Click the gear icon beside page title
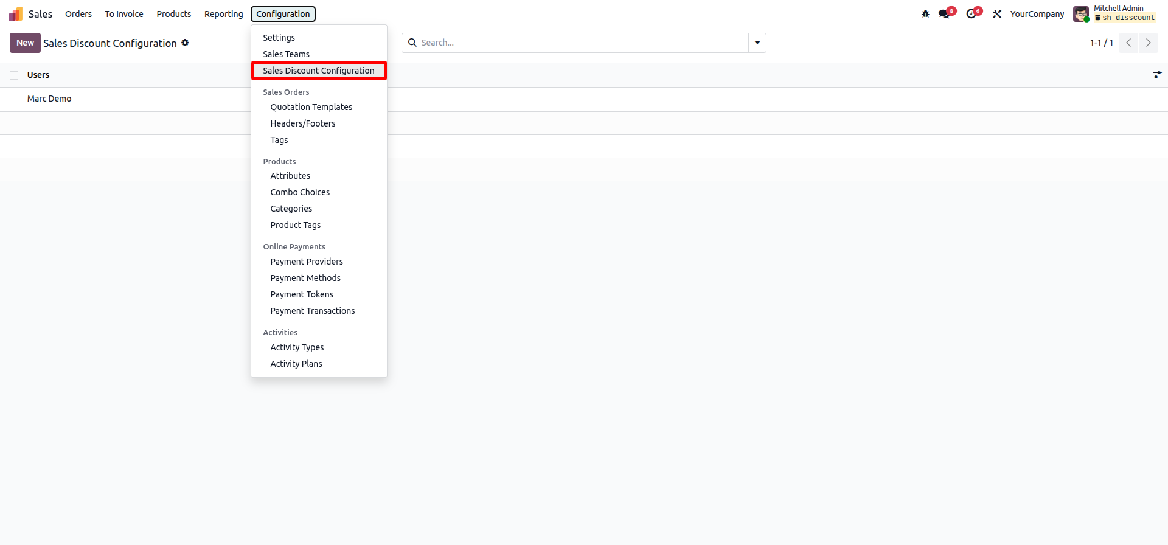The width and height of the screenshot is (1168, 545). tap(185, 43)
